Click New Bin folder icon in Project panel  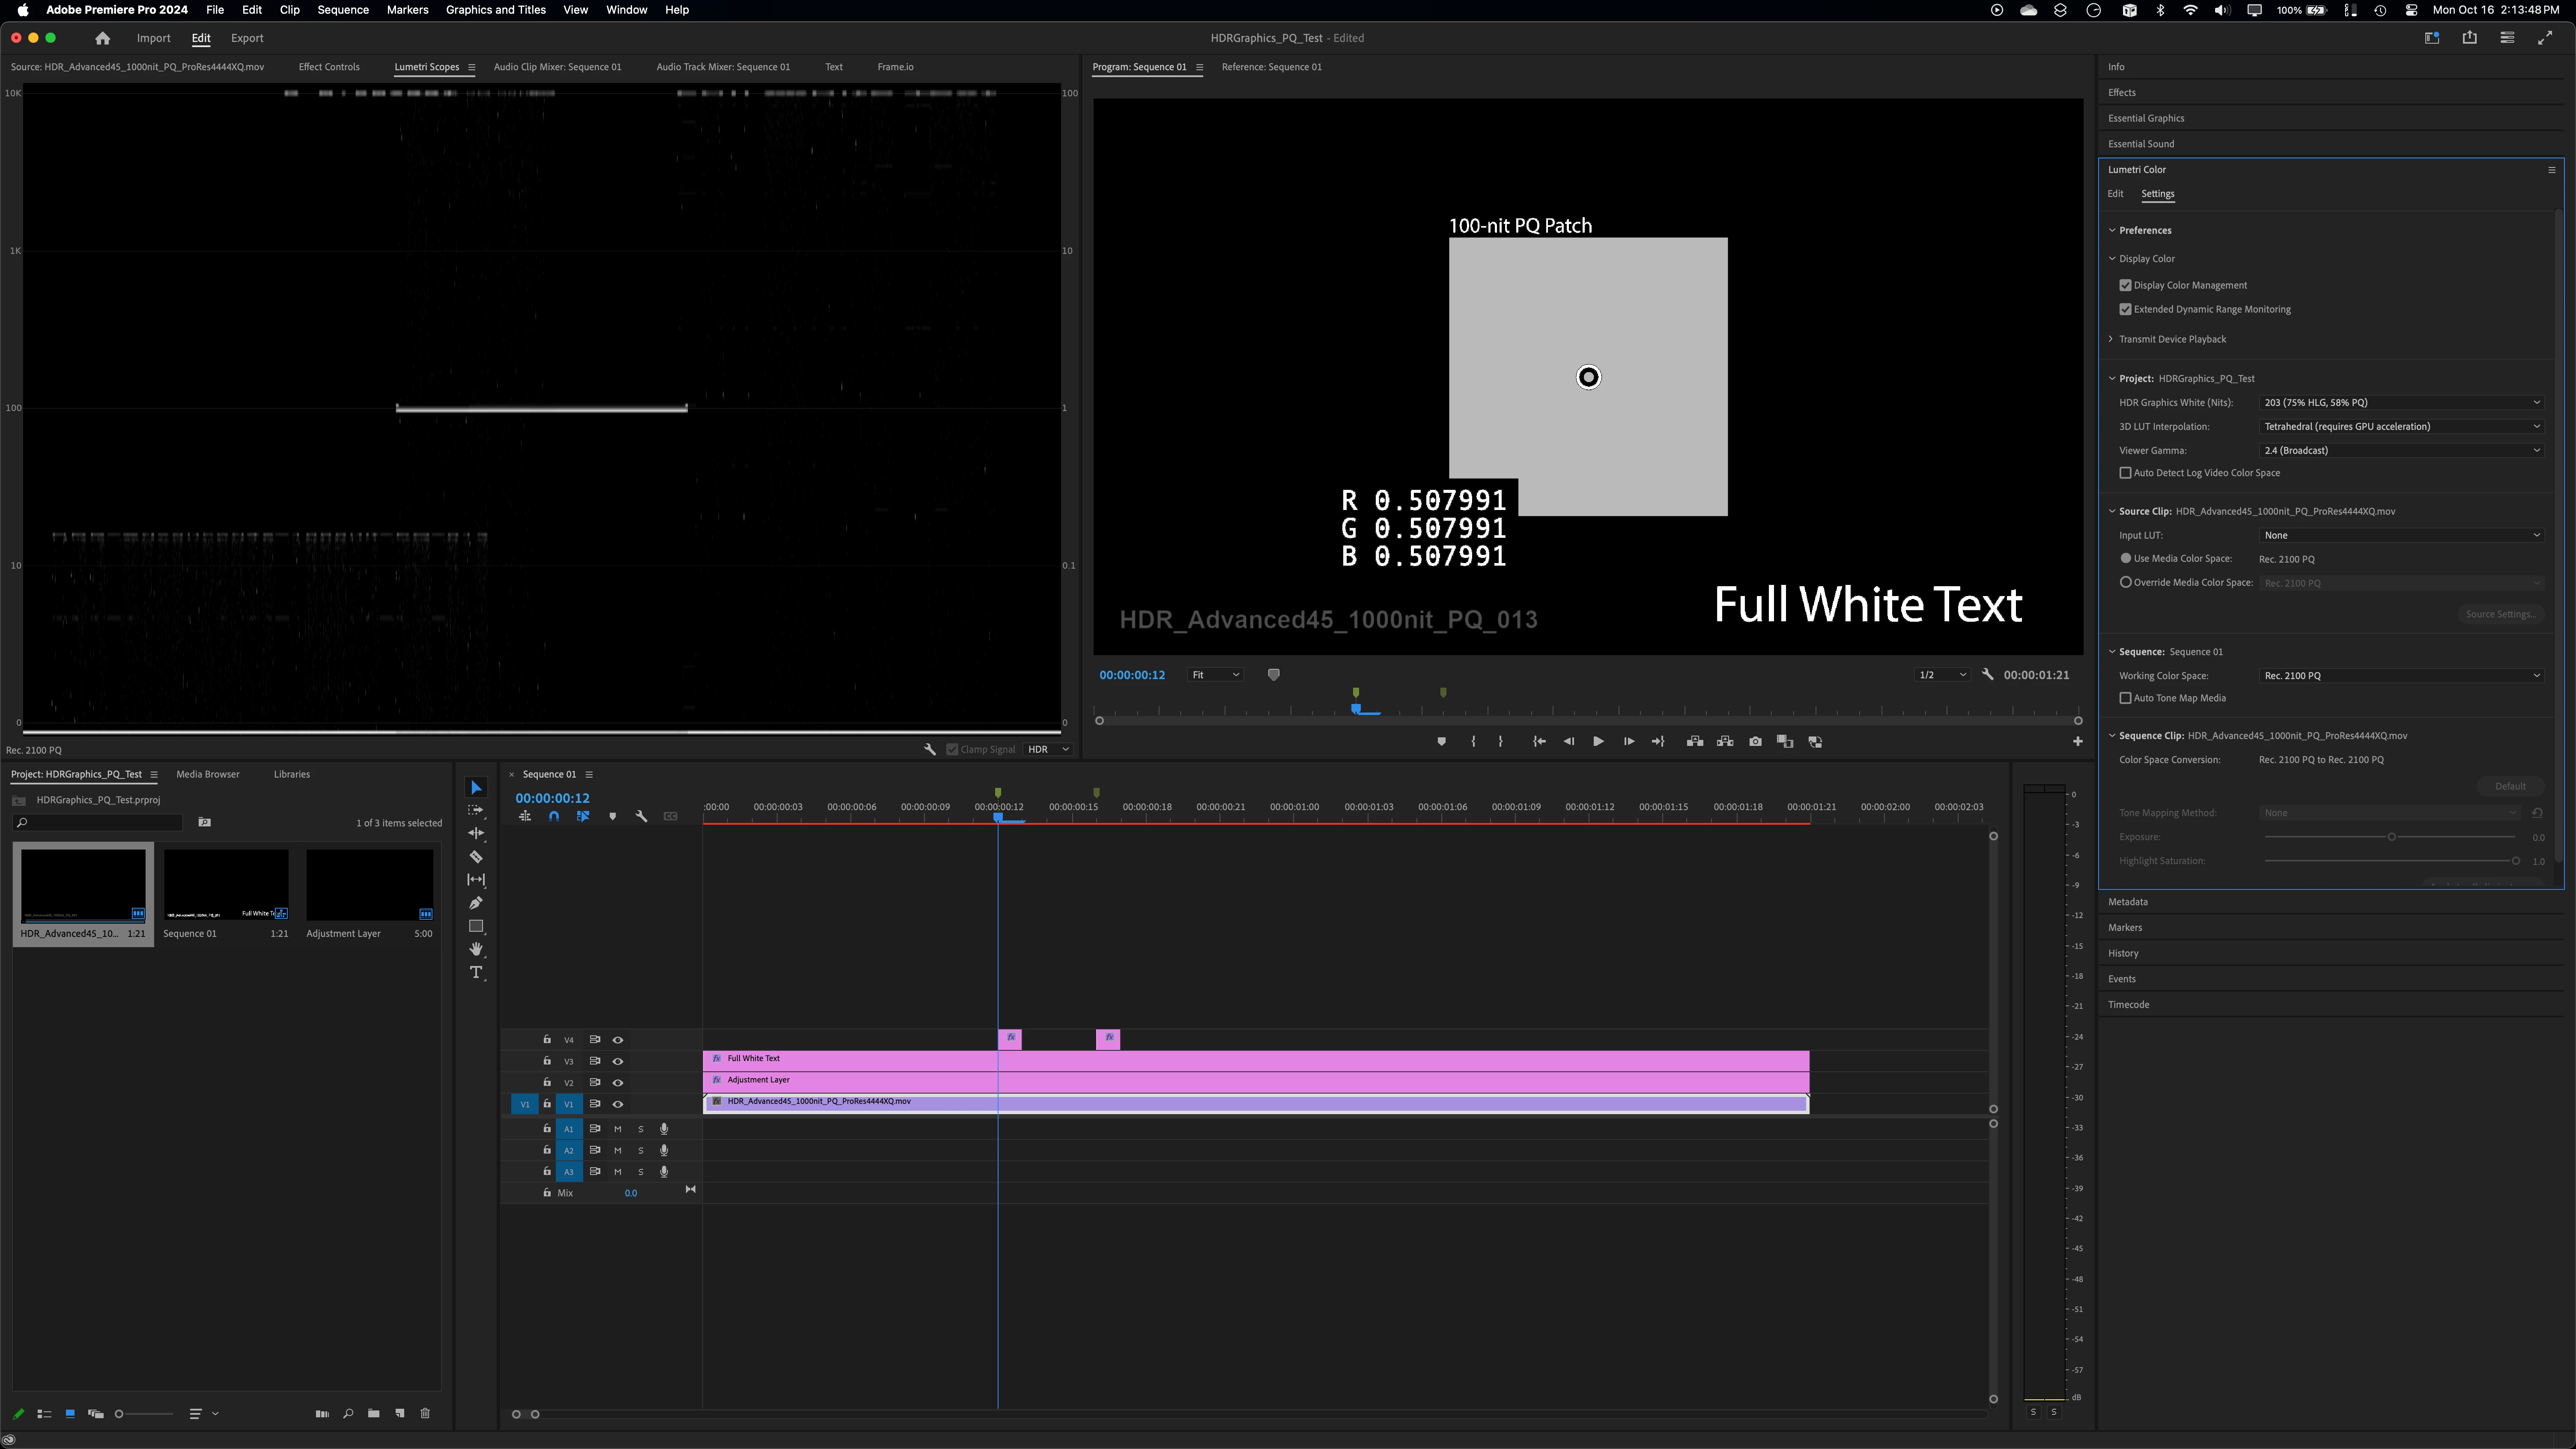point(373,1413)
